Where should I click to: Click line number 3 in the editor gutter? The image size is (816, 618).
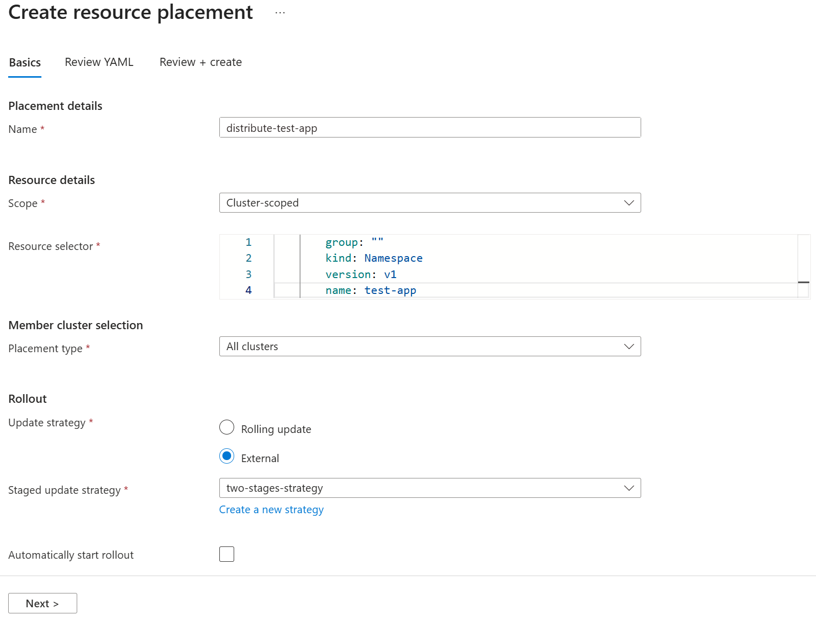point(248,274)
